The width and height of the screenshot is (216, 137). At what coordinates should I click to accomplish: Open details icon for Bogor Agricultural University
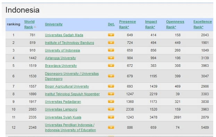coord(111,86)
